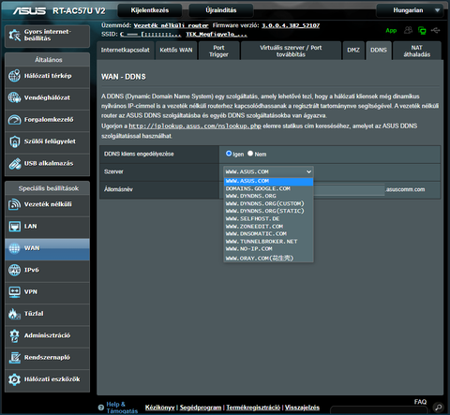Click the Vezeték nélküli wireless icon
Screen dimensions: 450x415
pyautogui.click(x=14, y=204)
